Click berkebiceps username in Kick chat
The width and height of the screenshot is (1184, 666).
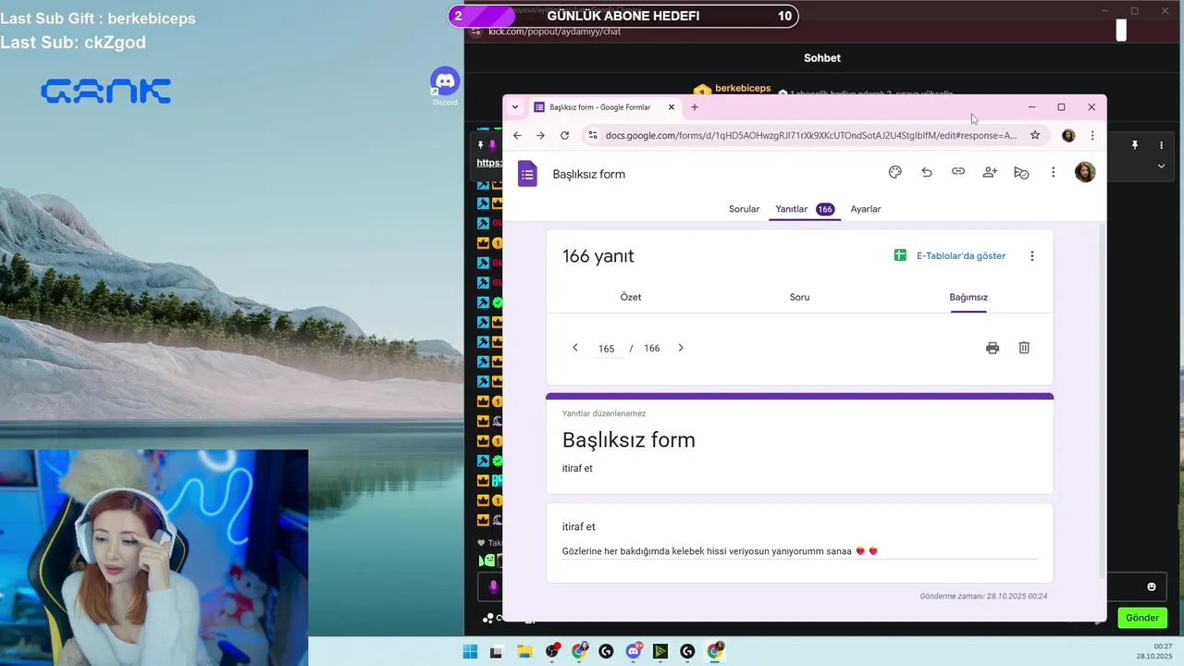[743, 88]
